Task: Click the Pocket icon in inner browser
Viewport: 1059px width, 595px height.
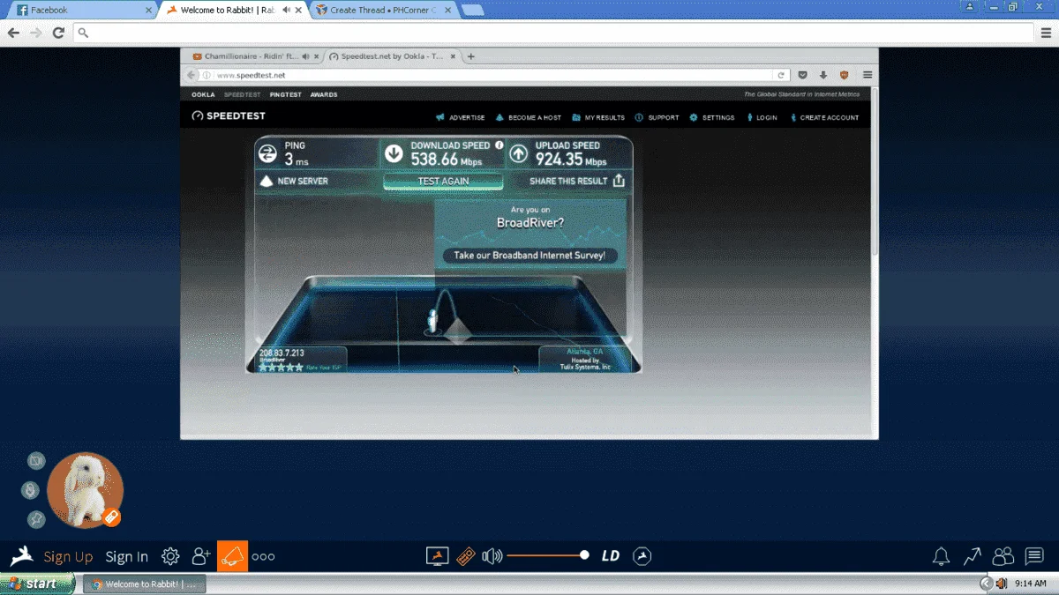Action: coord(803,75)
